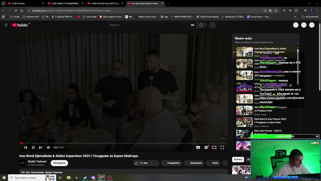Open the All Bookmarks folder
321x181 pixels.
pos(310,17)
